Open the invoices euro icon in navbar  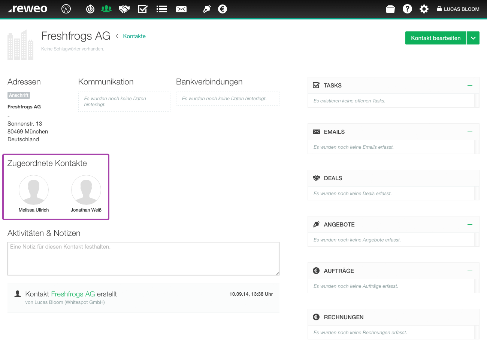pos(223,9)
